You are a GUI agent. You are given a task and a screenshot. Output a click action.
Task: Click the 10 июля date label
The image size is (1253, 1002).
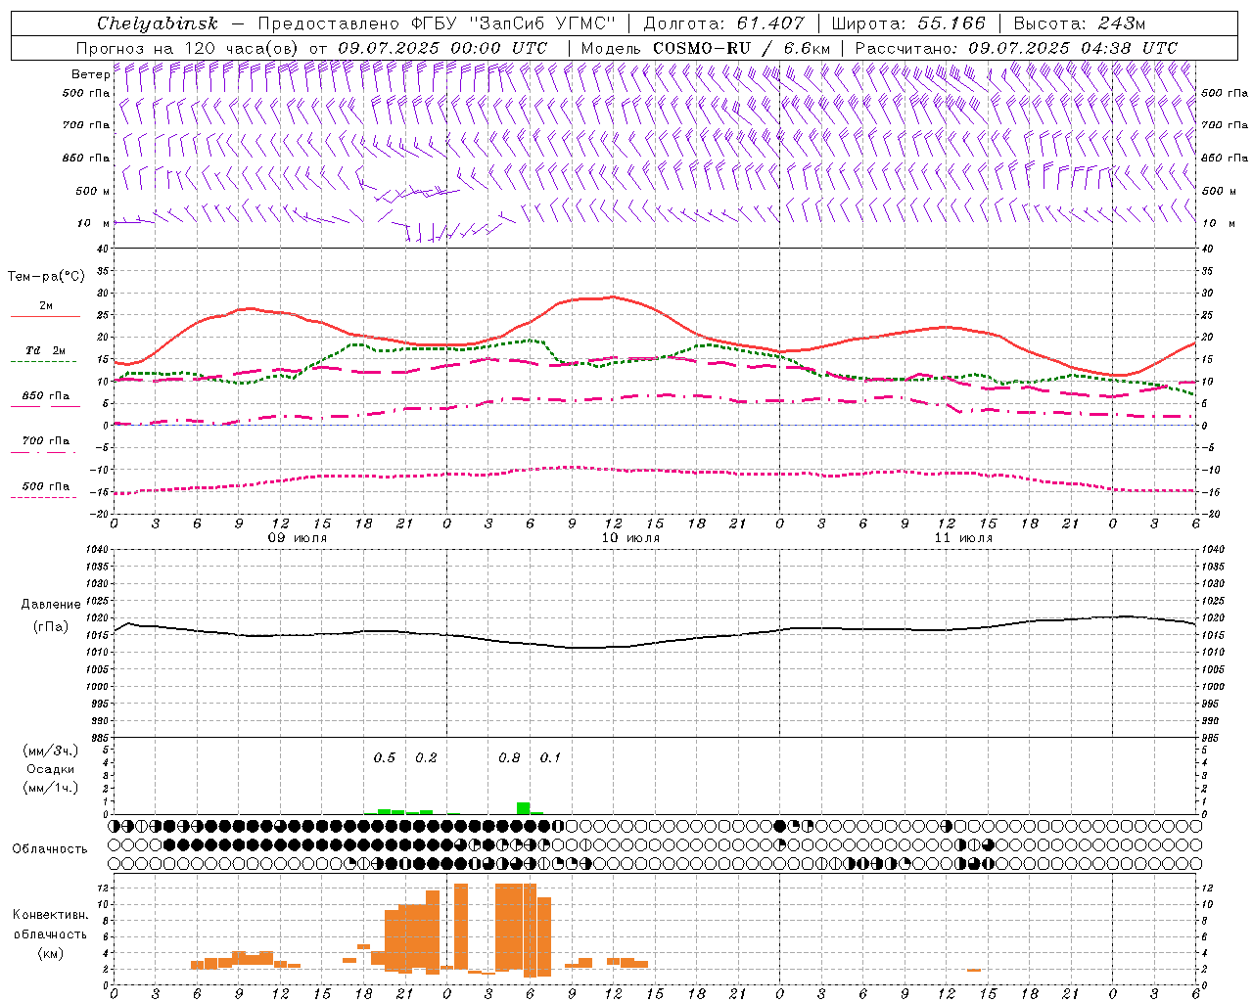coord(630,538)
